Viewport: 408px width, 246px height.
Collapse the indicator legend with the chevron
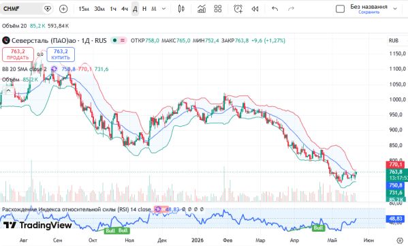coord(8,91)
